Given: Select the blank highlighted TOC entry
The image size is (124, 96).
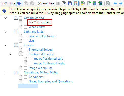Looking at the screenshot, I should click(x=28, y=86).
